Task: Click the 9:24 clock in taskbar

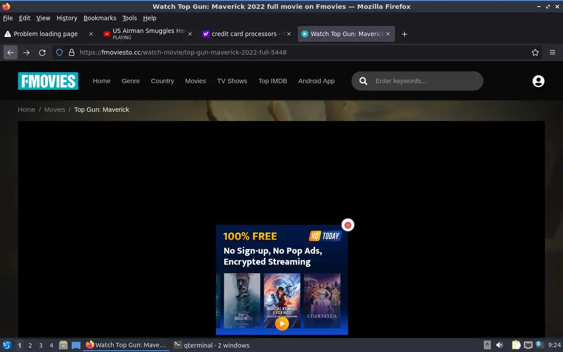Action: [555, 345]
